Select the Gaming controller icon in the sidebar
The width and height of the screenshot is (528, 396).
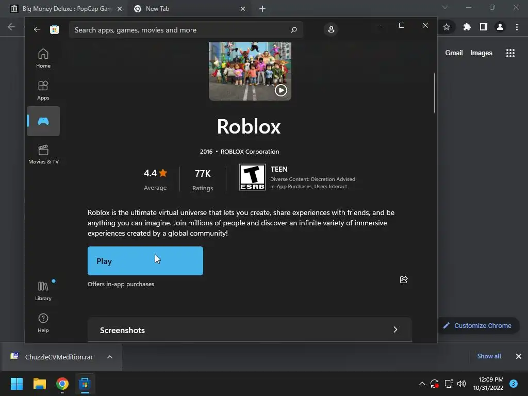[43, 121]
